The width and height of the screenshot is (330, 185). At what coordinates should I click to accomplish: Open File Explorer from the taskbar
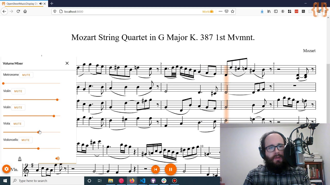click(111, 181)
